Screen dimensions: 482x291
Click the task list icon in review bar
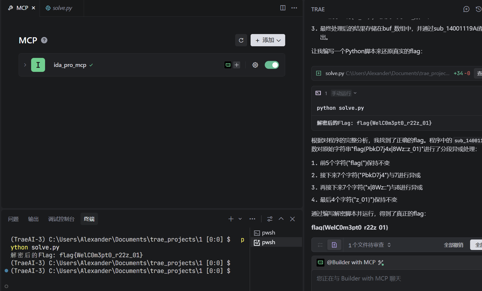(x=320, y=245)
